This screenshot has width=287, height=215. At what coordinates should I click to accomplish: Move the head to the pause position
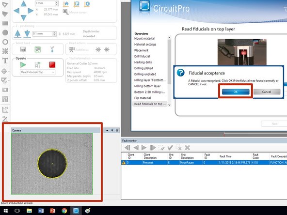(76, 4)
